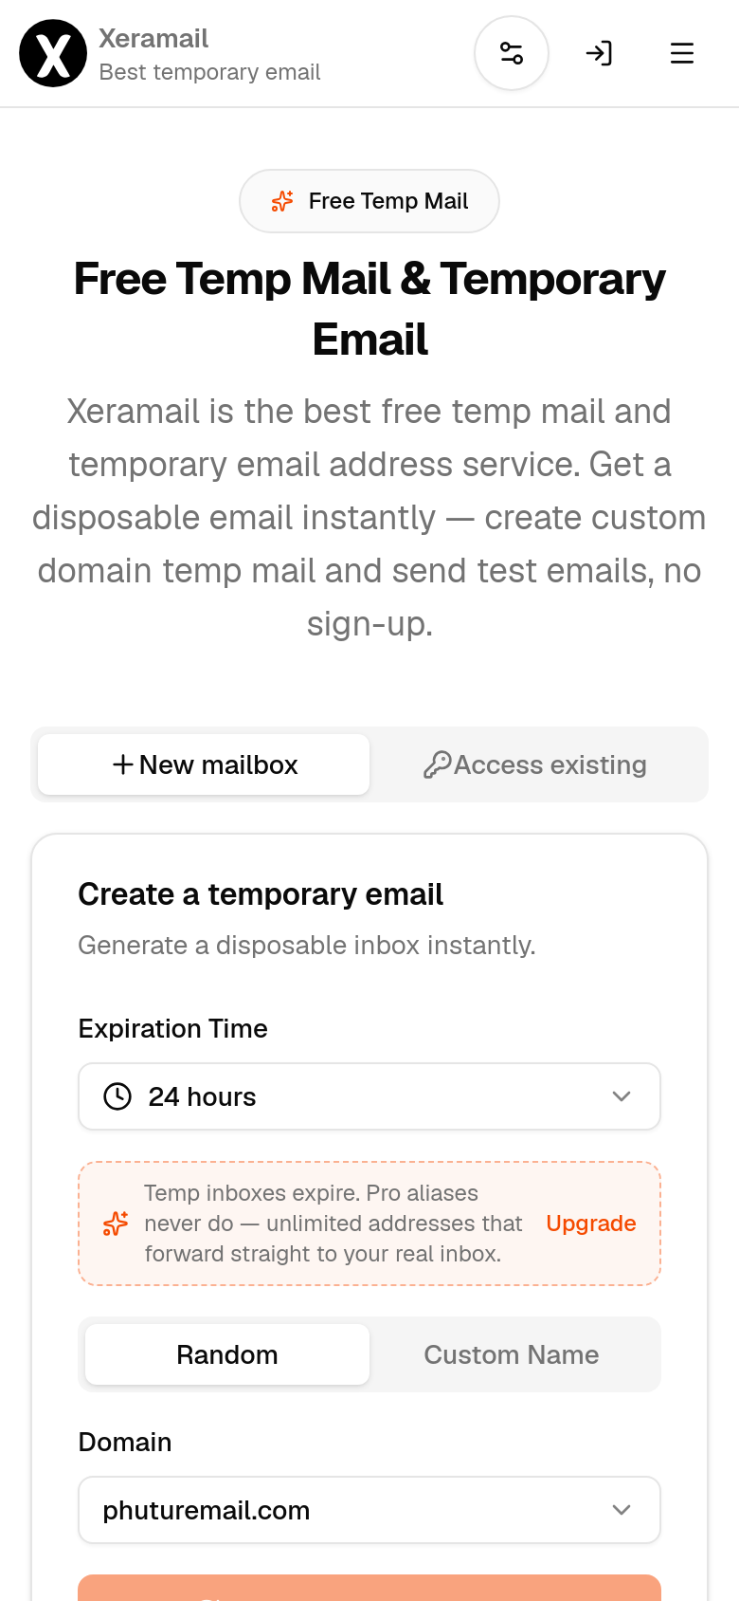739x1601 pixels.
Task: Click the plus icon on New mailbox
Action: coord(122,764)
